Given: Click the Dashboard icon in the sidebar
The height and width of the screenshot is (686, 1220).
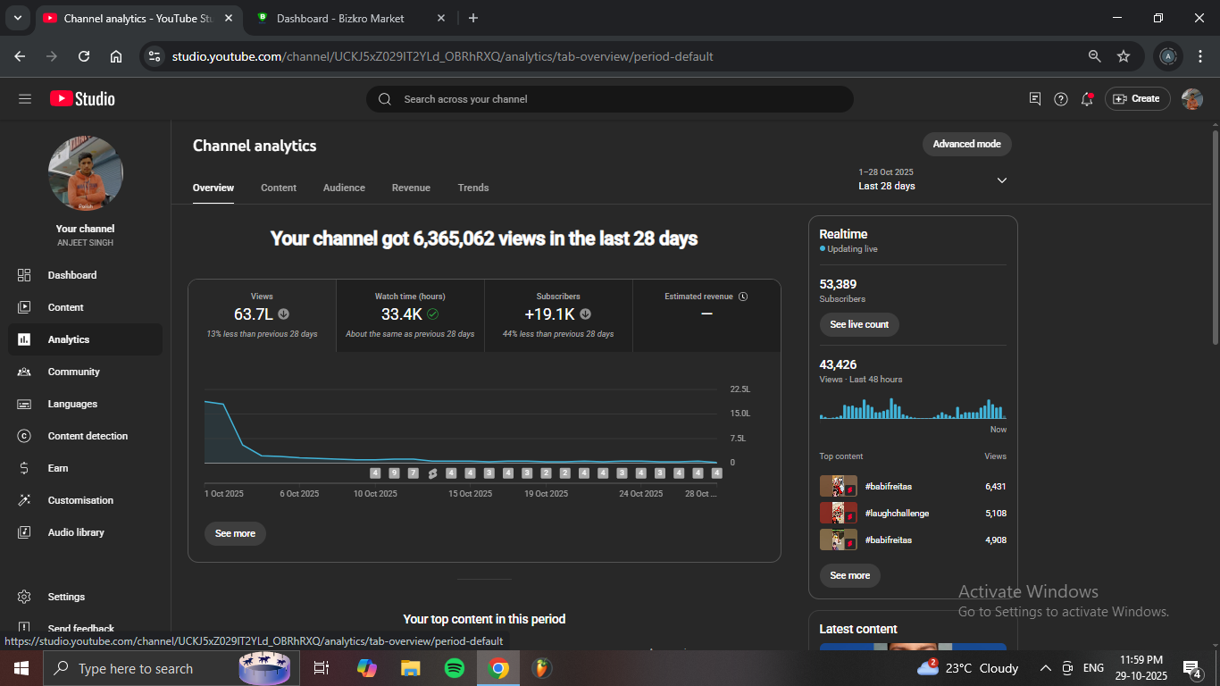Looking at the screenshot, I should pos(24,275).
